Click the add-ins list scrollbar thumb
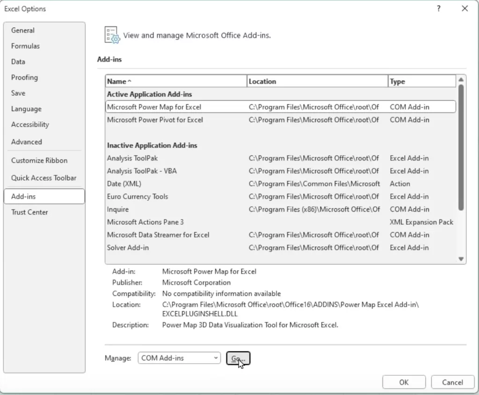This screenshot has height=395, width=479. [x=461, y=147]
